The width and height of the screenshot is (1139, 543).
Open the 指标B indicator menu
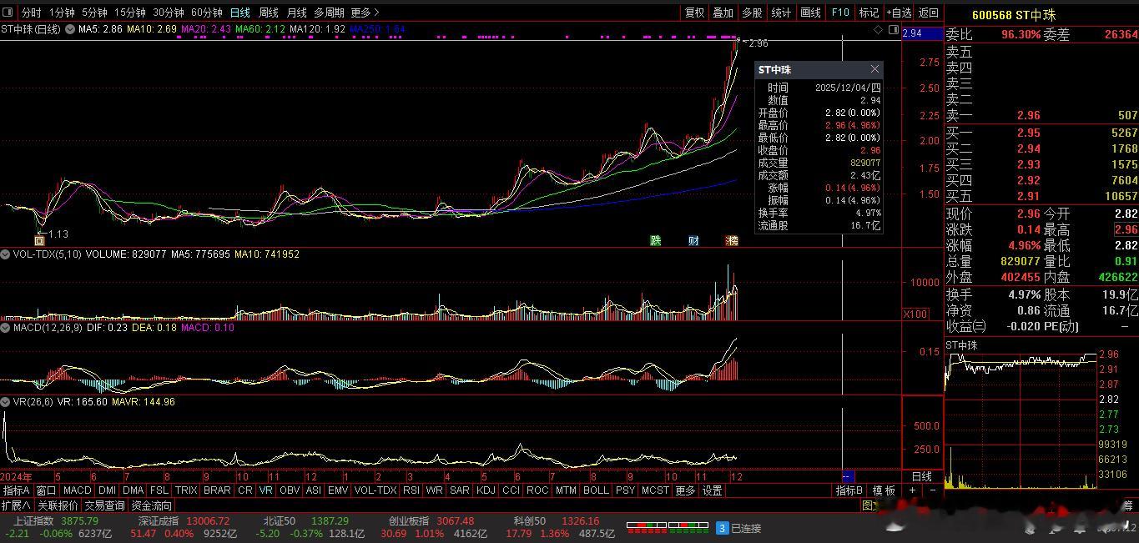(x=849, y=490)
